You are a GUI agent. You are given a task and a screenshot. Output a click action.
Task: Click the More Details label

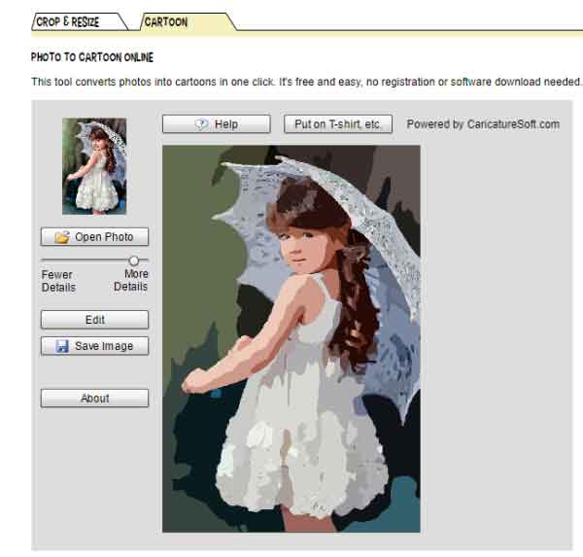tap(131, 280)
